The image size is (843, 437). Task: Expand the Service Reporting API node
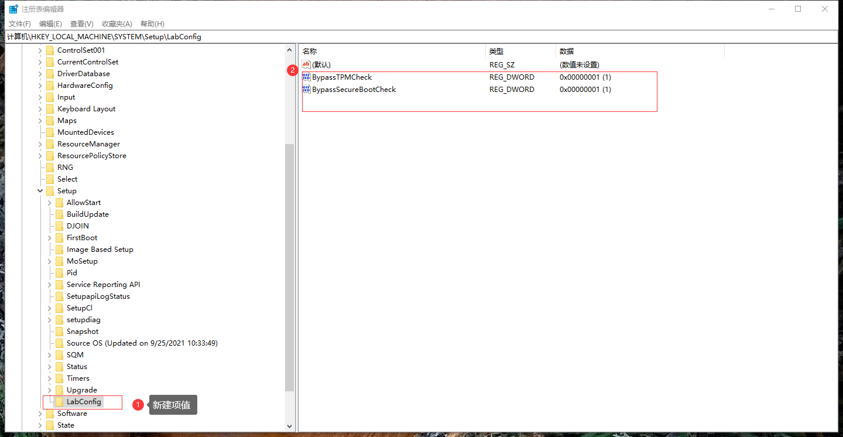coord(49,284)
